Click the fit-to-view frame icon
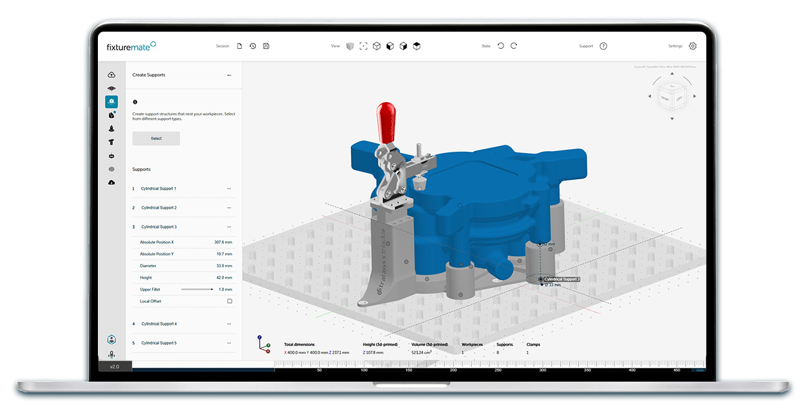This screenshot has width=806, height=417. coord(364,46)
